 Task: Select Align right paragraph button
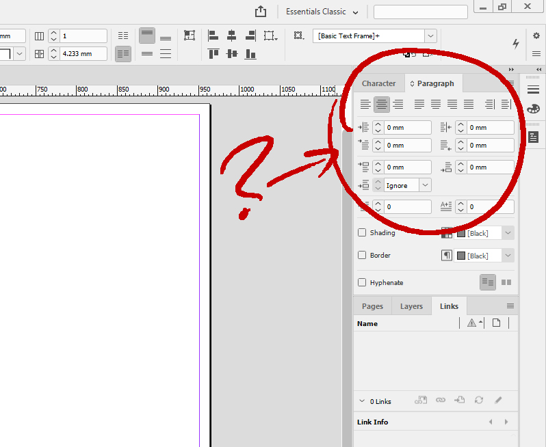point(398,104)
